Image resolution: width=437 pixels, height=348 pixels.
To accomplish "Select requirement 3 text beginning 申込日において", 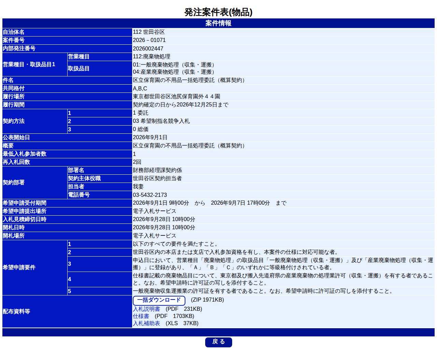I will (283, 264).
